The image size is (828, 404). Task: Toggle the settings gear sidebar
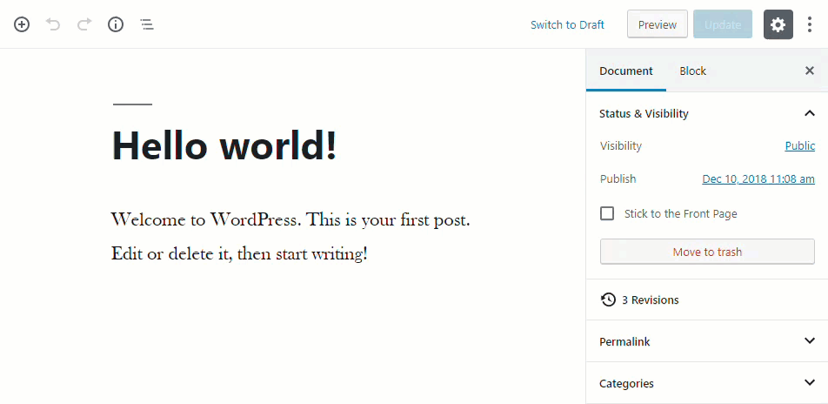point(778,24)
